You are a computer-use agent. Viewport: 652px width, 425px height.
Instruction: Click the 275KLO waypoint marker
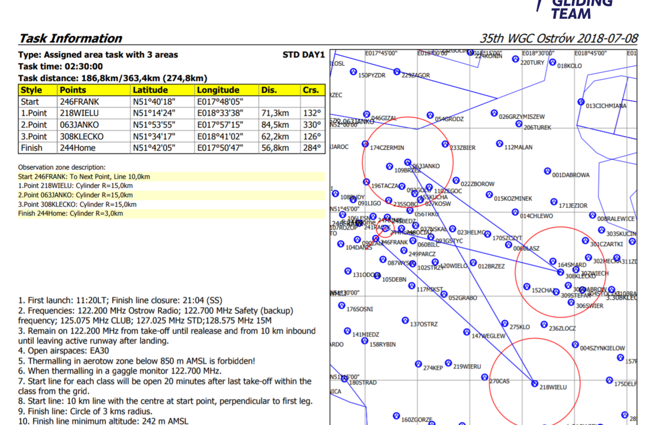click(x=505, y=323)
